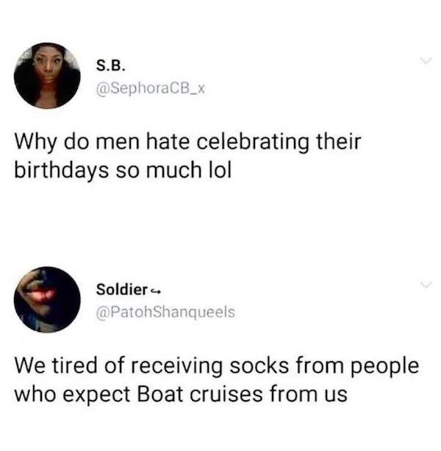Viewport: 441px width, 451px height.
Task: Open the reply about receiving socks
Action: tap(216, 380)
